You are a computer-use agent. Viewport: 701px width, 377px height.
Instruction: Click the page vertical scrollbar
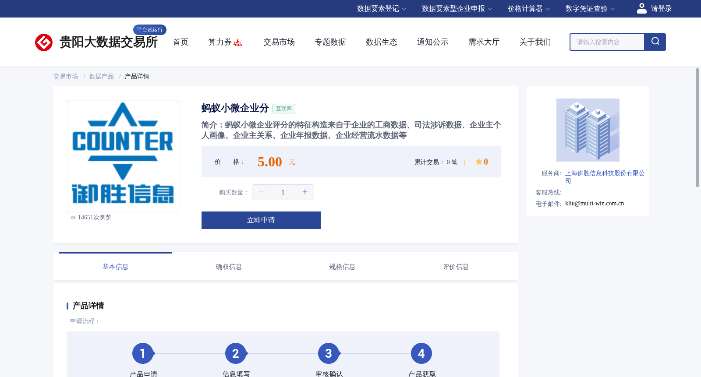tap(697, 127)
